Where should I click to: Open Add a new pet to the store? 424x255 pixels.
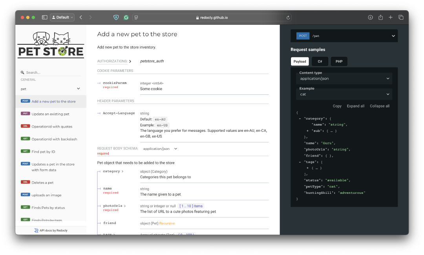click(x=51, y=102)
